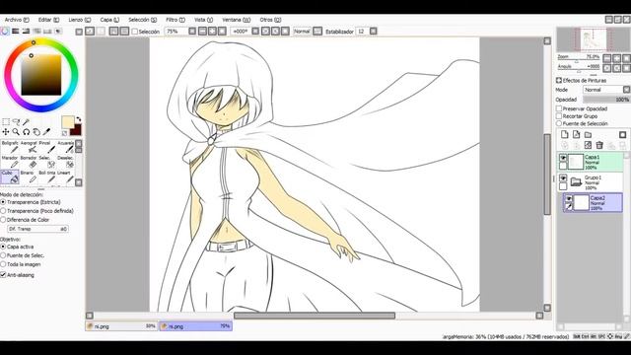Toggle the Selección checkbox in toolbar
Viewport: 631px width, 355px height.
pyautogui.click(x=134, y=31)
